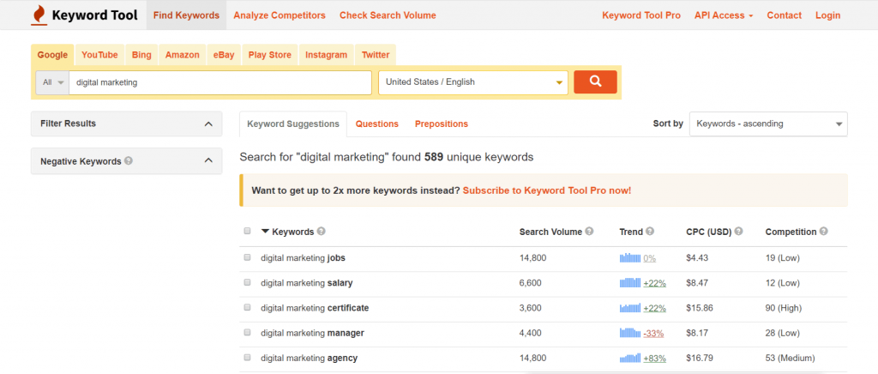The image size is (878, 374).
Task: Open the Sort by dropdown
Action: click(x=768, y=124)
